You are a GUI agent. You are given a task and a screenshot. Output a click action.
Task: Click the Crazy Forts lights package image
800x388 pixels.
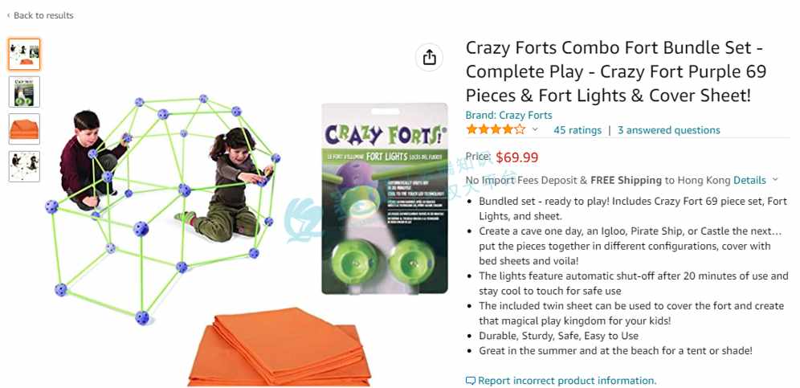pyautogui.click(x=385, y=198)
